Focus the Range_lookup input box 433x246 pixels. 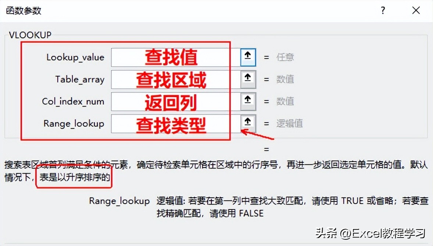pos(176,124)
